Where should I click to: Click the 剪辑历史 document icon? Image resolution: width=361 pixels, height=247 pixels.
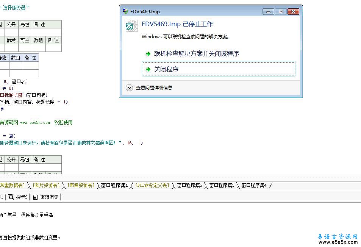pos(35,197)
